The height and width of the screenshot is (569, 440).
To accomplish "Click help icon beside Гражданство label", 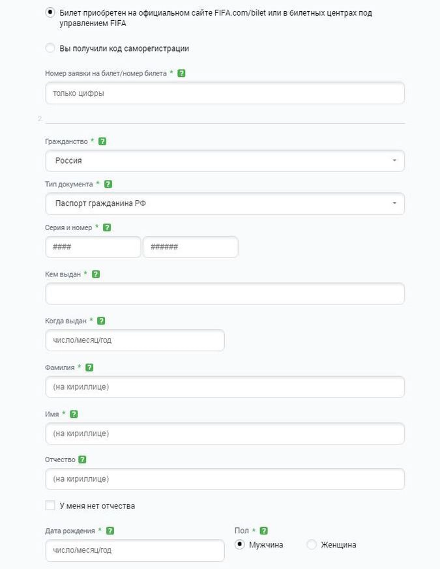I will click(x=102, y=141).
